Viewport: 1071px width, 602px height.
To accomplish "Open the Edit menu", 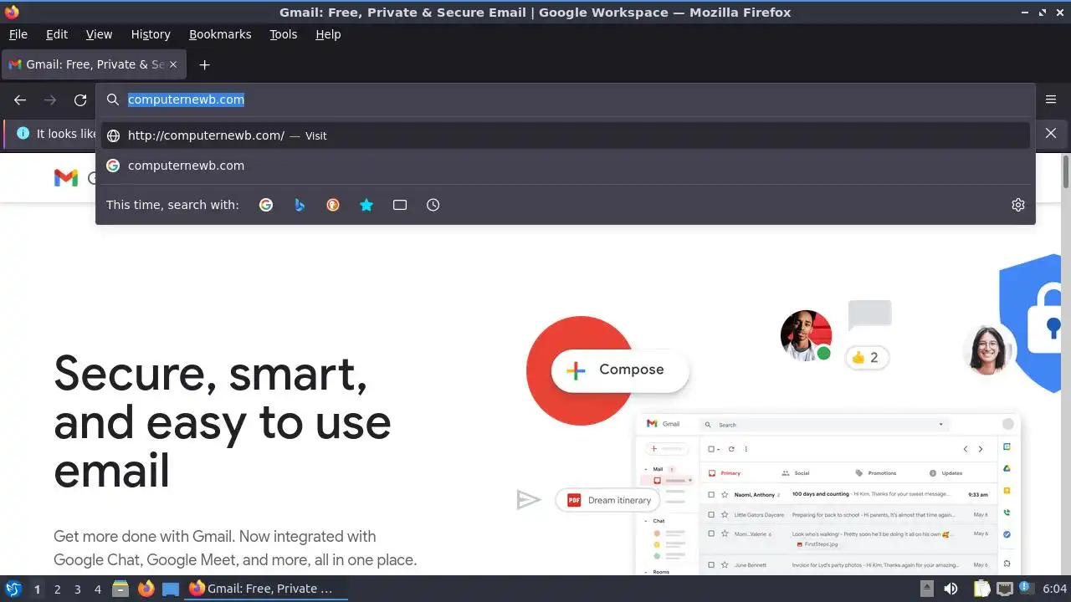I will point(57,34).
